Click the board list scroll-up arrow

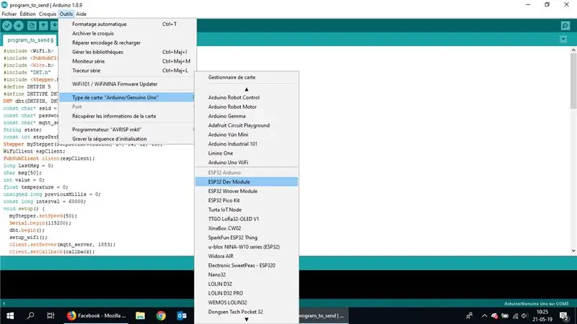[x=247, y=89]
